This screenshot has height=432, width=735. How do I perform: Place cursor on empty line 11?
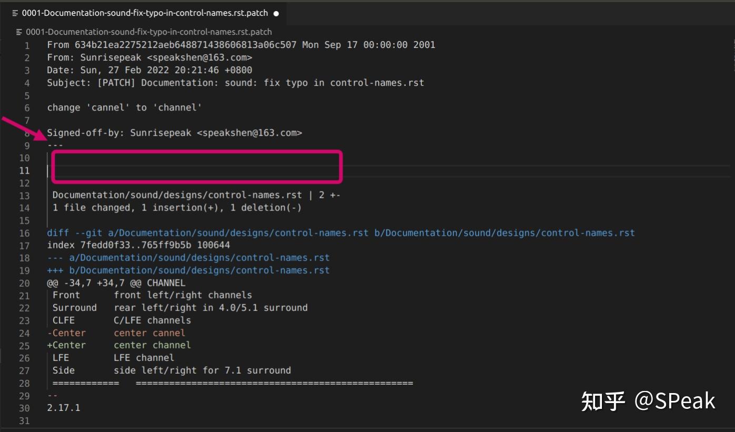(388, 170)
